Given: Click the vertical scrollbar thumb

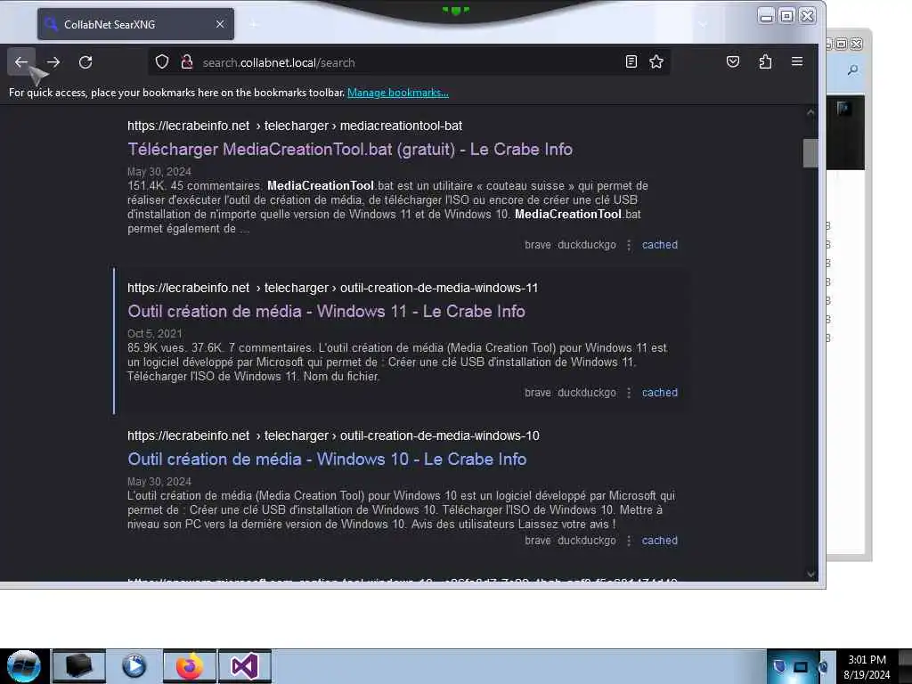Looking at the screenshot, I should click(810, 153).
